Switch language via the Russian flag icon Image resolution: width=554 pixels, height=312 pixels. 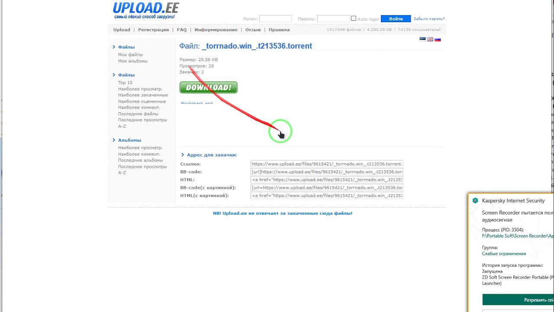(x=438, y=39)
